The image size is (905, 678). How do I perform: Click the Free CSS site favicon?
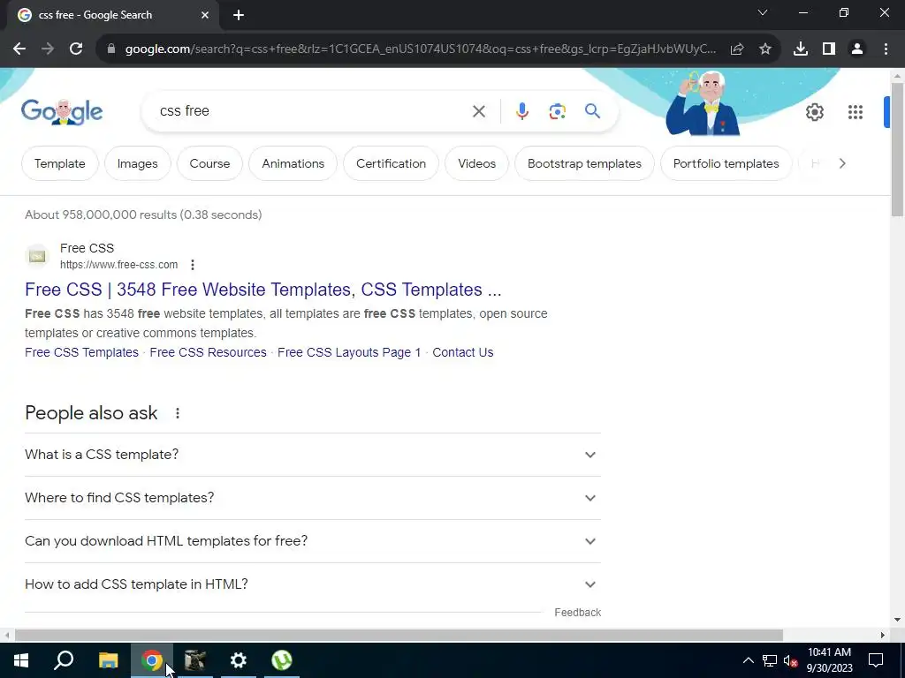[37, 256]
